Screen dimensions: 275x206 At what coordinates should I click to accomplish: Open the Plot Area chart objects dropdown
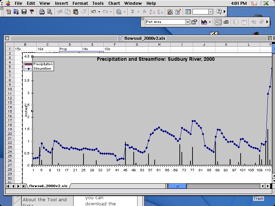pyautogui.click(x=188, y=22)
